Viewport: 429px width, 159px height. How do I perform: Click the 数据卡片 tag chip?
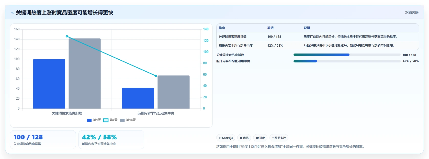[279, 138]
